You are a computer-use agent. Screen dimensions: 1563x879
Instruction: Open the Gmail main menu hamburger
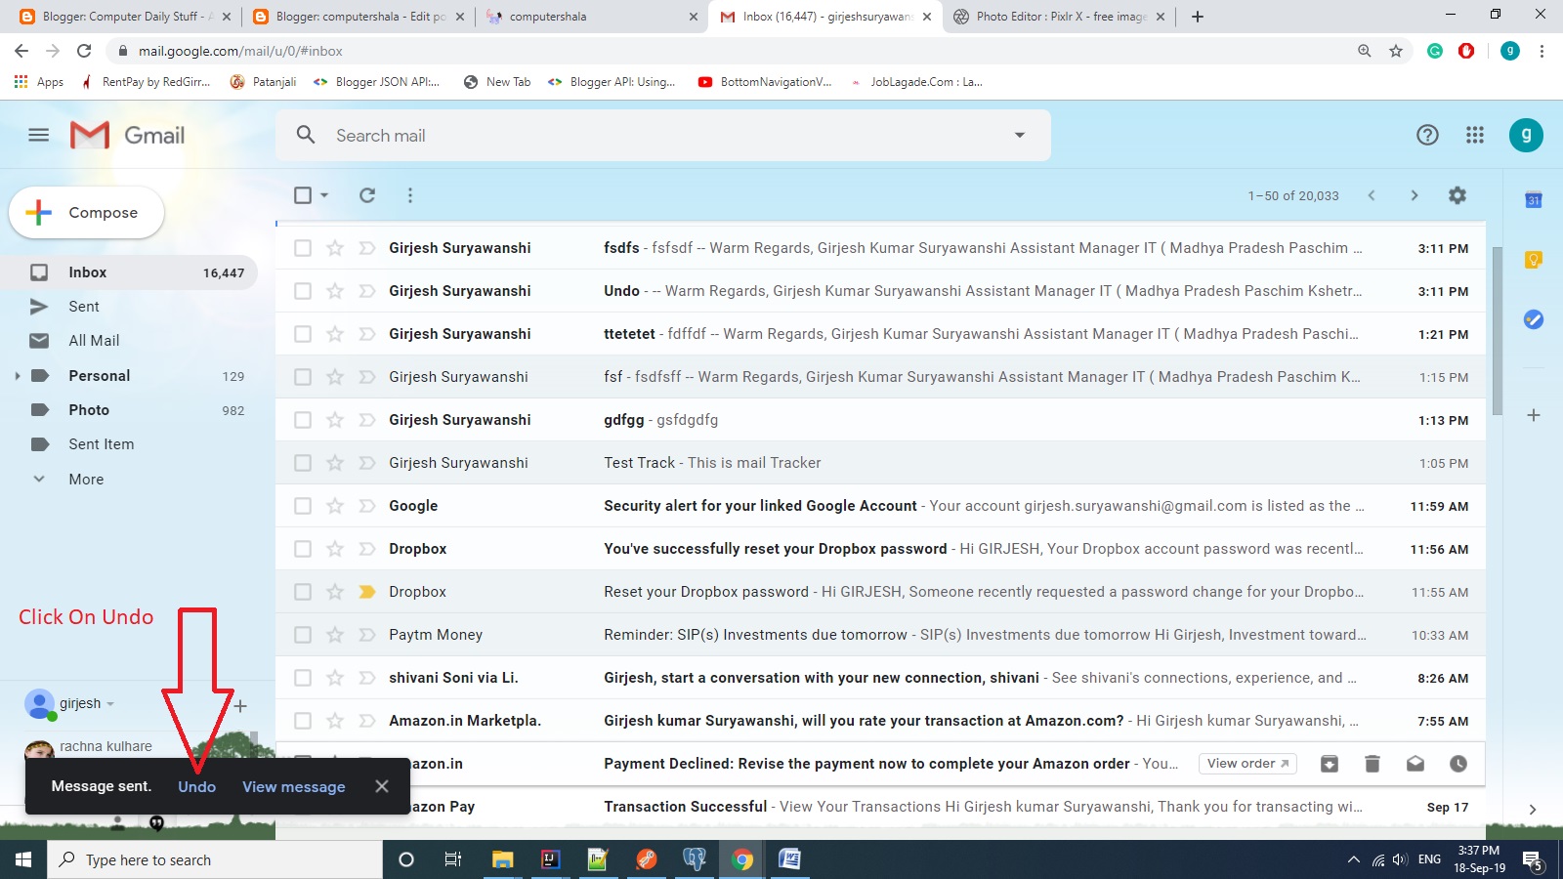(x=39, y=135)
